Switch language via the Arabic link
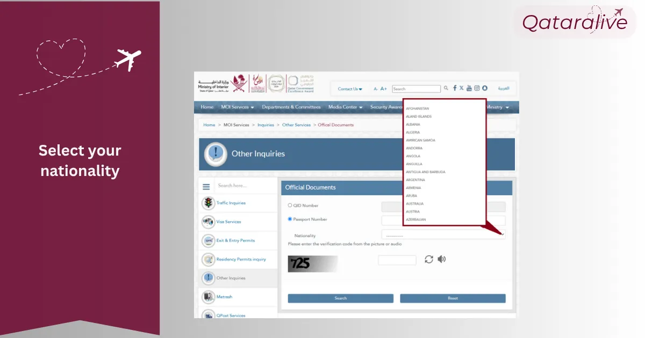Image resolution: width=645 pixels, height=338 pixels. pyautogui.click(x=503, y=88)
